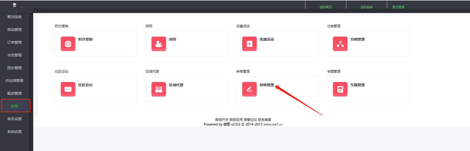Open the 拼团 people icon
The height and width of the screenshot is (151, 470).
click(x=159, y=44)
